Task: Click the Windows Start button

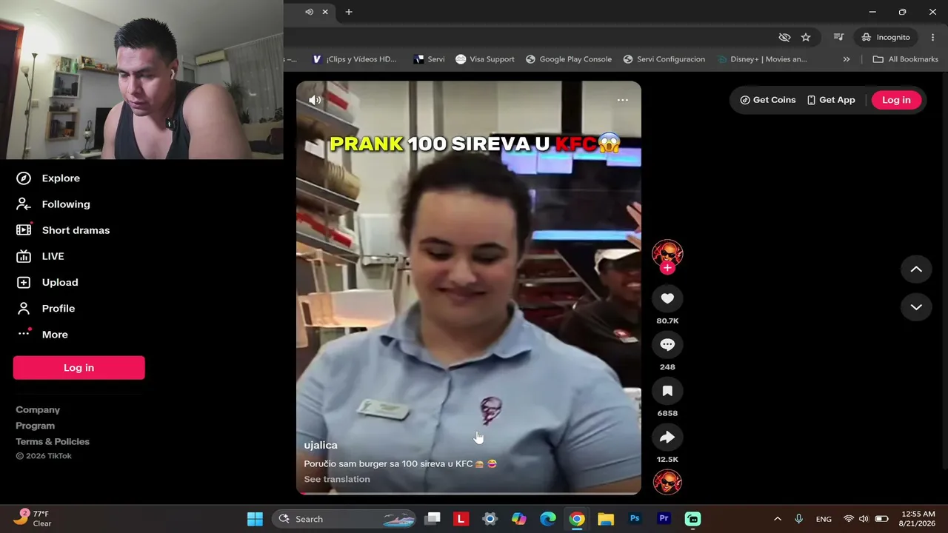Action: (x=255, y=519)
